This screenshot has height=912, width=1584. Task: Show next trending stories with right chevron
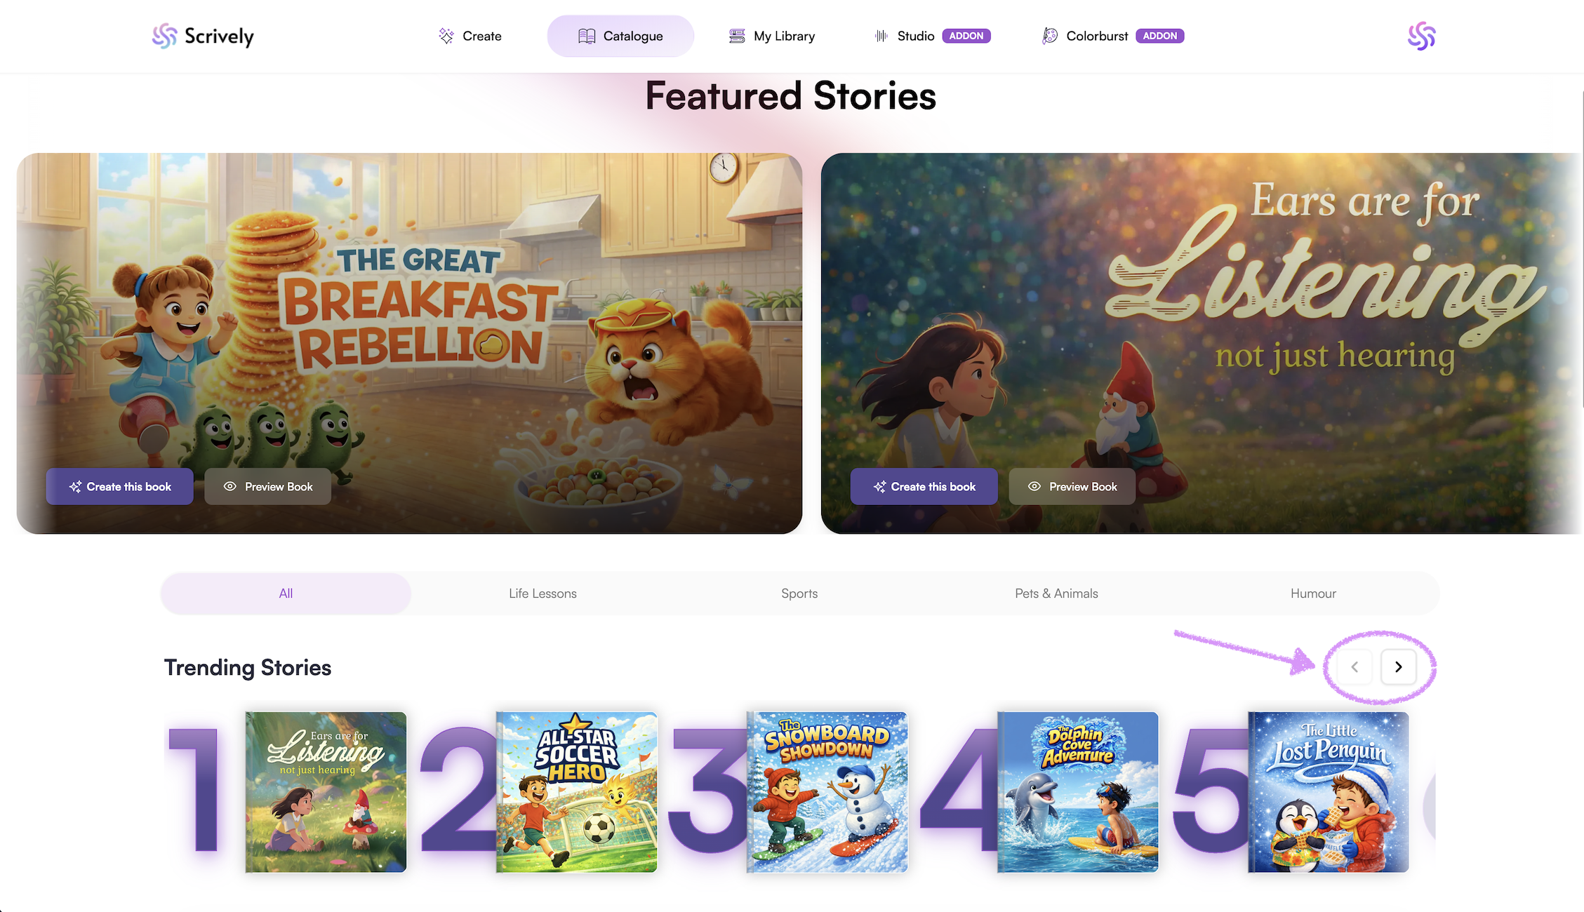click(1398, 666)
